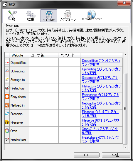Screen dimensions: 133x161
Task: Open Depositfiles premium account link
Action: coord(101,62)
